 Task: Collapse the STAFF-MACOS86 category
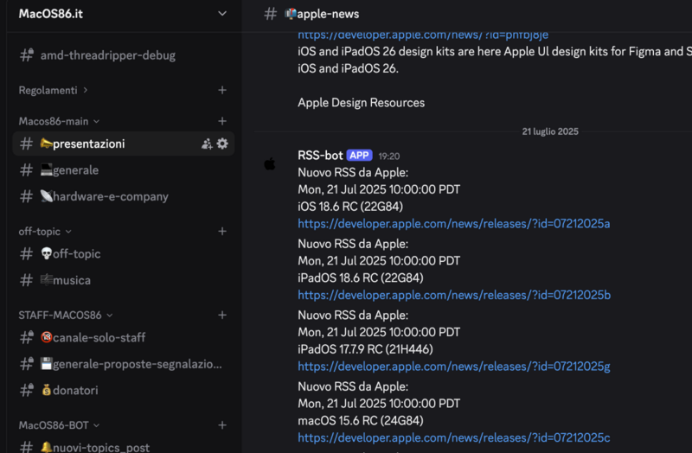(x=66, y=315)
